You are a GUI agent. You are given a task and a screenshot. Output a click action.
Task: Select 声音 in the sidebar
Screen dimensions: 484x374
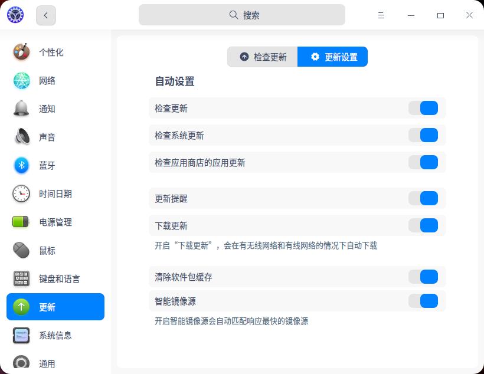[55, 137]
